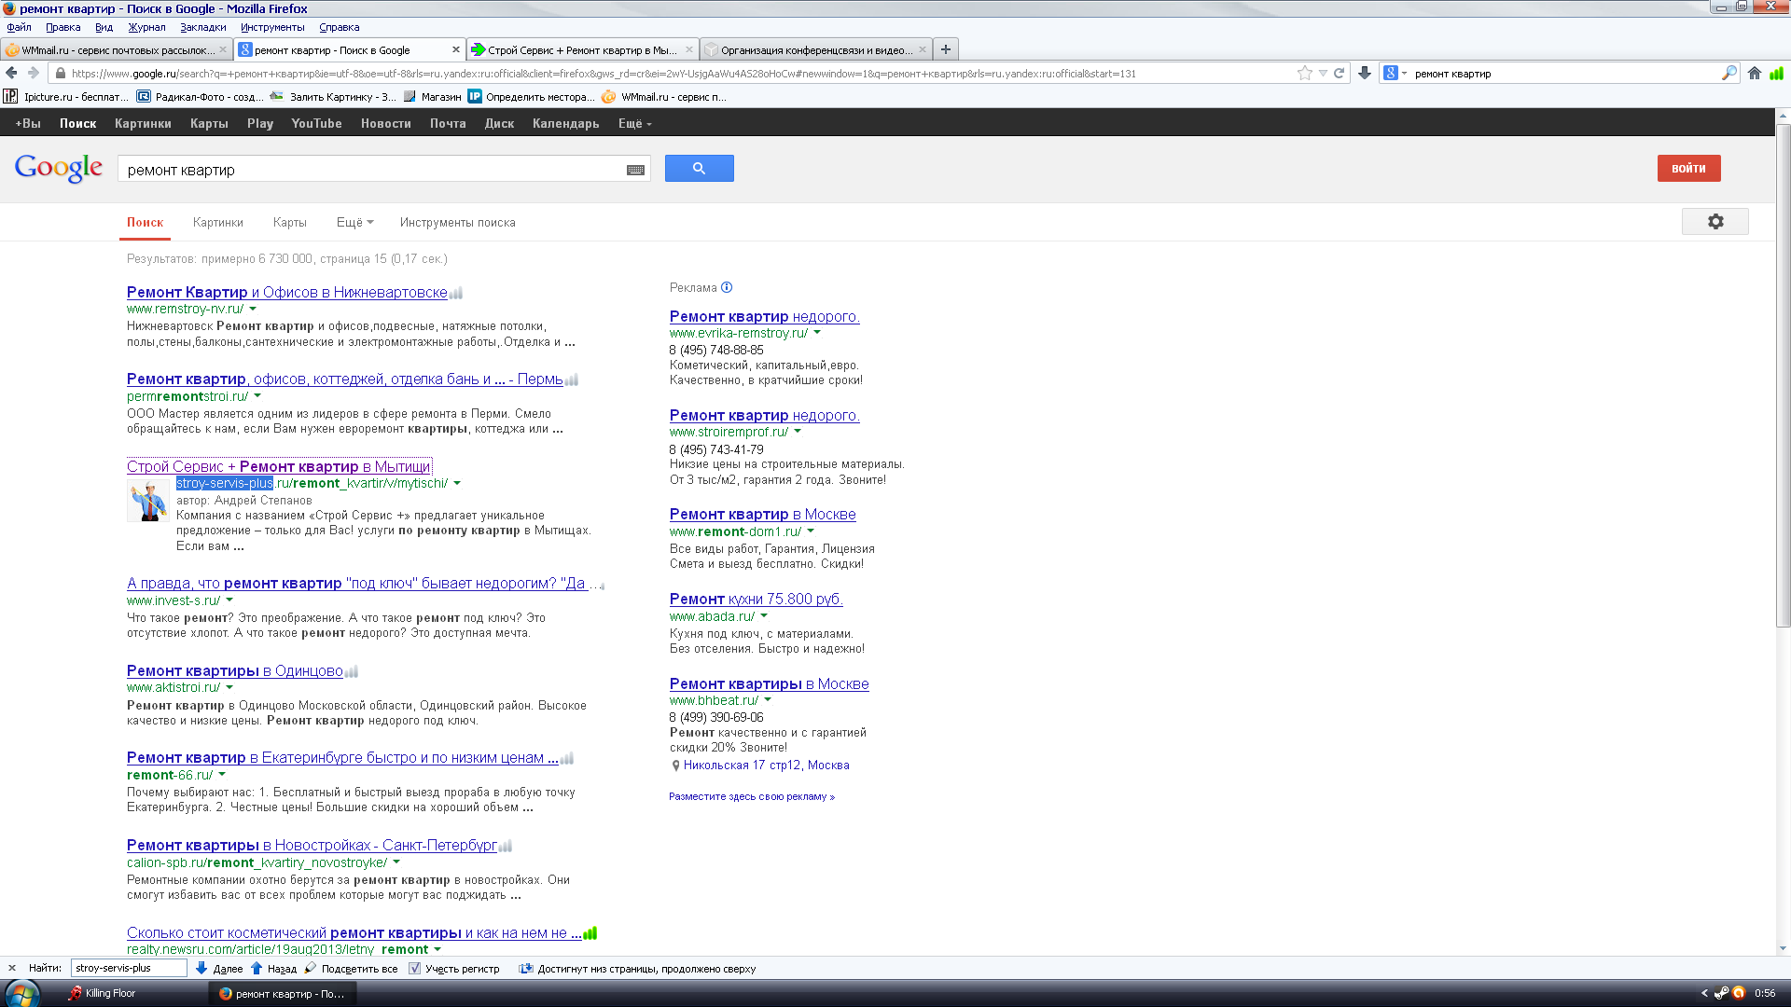This screenshot has height=1007, width=1791.
Task: Click Никольская 17 стр12, Москва address link
Action: point(766,765)
